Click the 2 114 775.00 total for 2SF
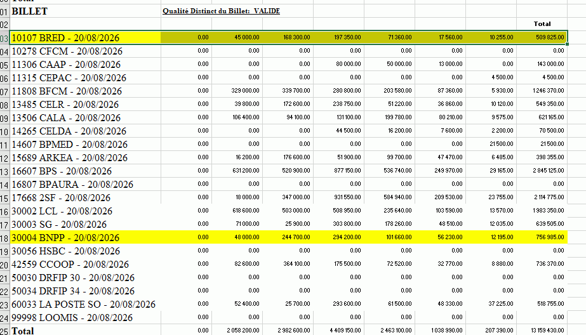Image resolution: width=586 pixels, height=335 pixels. pyautogui.click(x=549, y=197)
